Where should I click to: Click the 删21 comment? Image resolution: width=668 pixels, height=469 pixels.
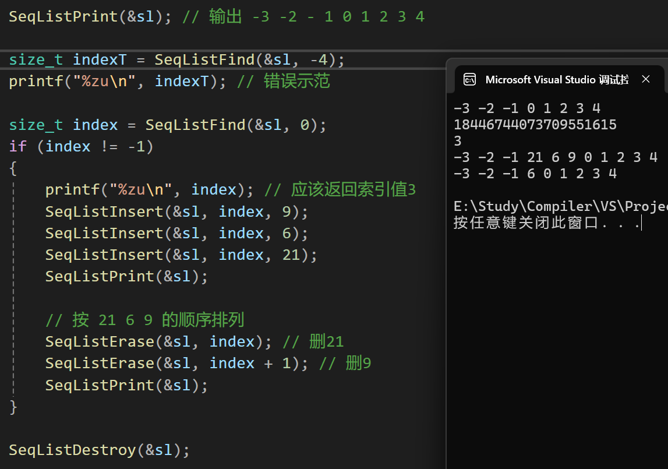pos(326,341)
